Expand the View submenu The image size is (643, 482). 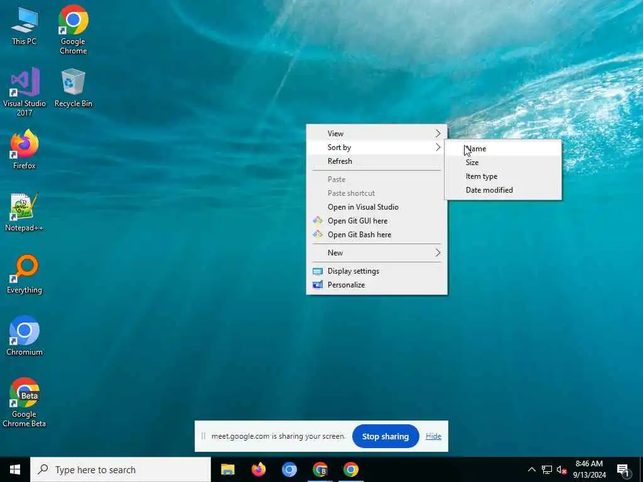coord(377,134)
